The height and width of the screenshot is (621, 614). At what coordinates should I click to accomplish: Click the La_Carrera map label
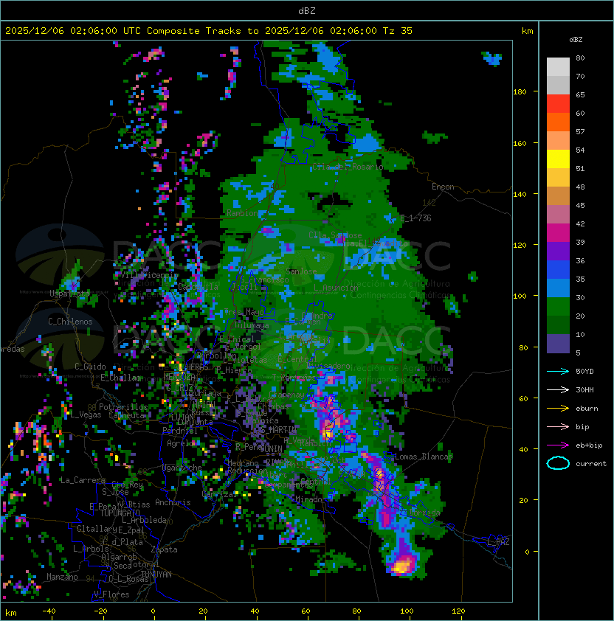pos(83,480)
